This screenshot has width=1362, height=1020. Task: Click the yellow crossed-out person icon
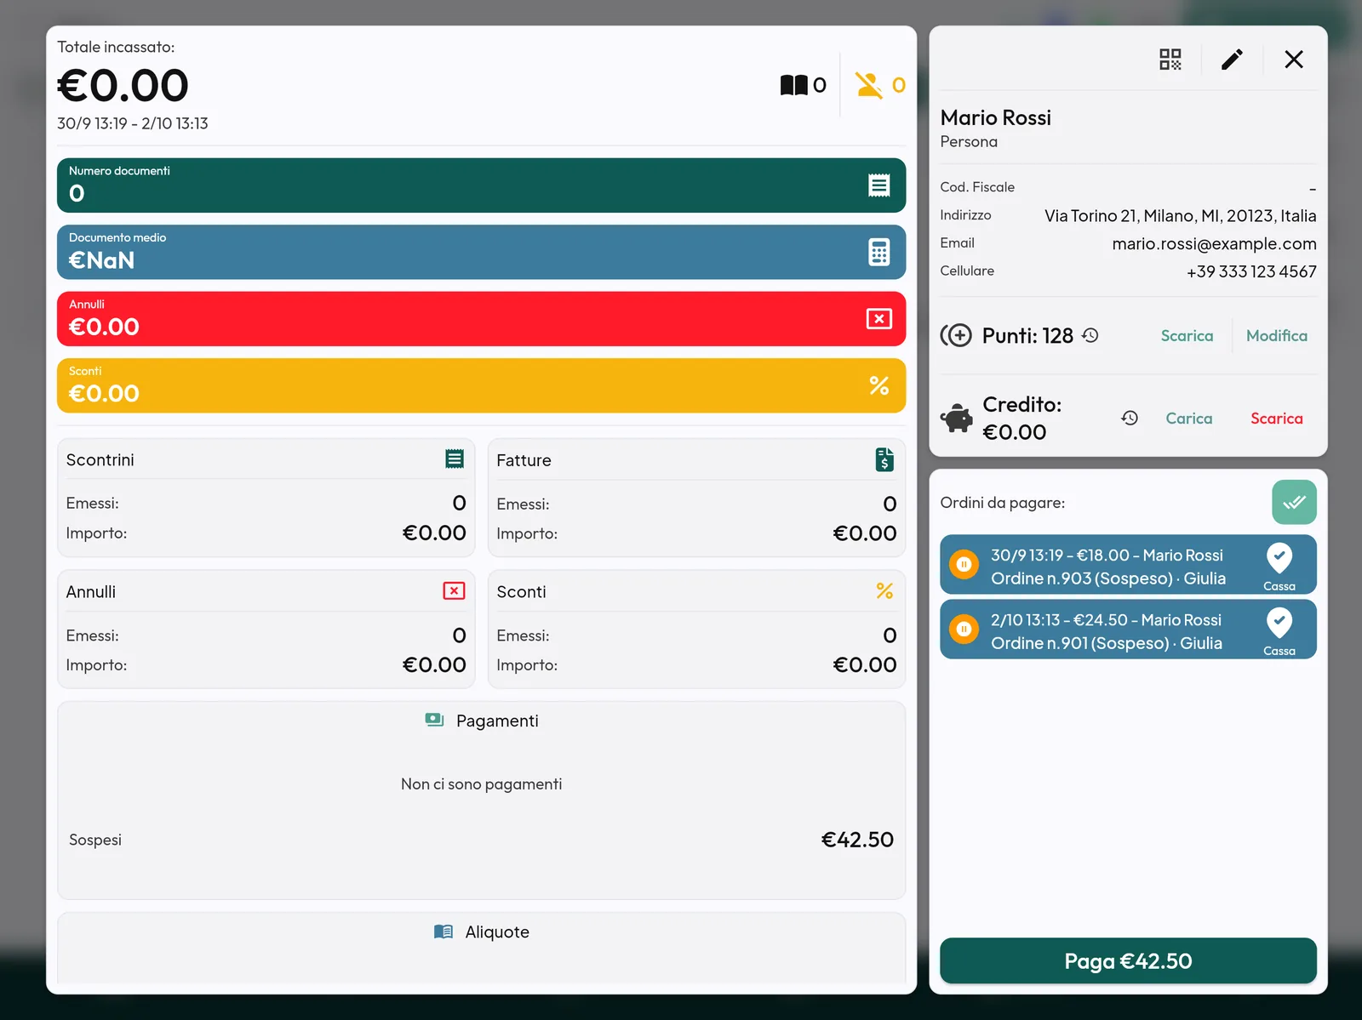point(869,85)
